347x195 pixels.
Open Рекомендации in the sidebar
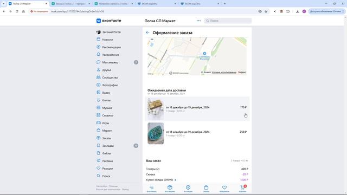click(x=111, y=47)
